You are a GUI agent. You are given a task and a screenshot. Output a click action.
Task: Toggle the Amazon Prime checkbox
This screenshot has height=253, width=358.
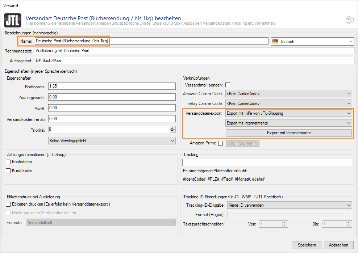click(221, 143)
